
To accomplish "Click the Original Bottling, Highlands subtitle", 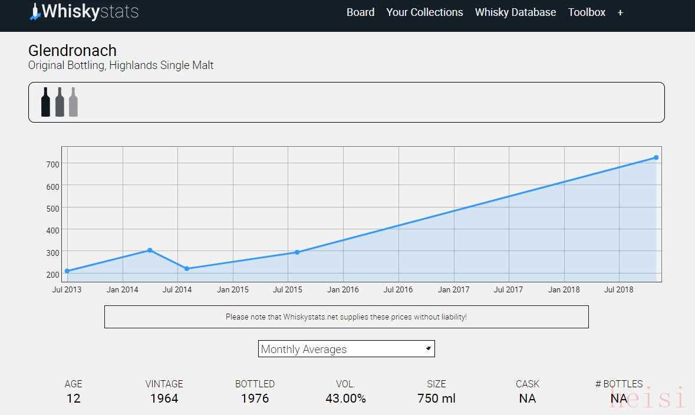I will coord(121,65).
